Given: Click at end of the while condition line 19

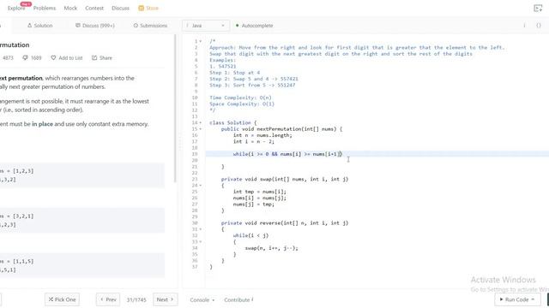Looking at the screenshot, I should click(x=343, y=154).
